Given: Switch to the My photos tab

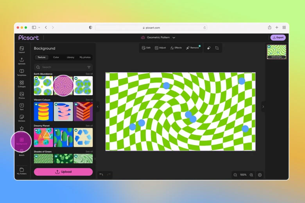Looking at the screenshot, I should tap(85, 57).
